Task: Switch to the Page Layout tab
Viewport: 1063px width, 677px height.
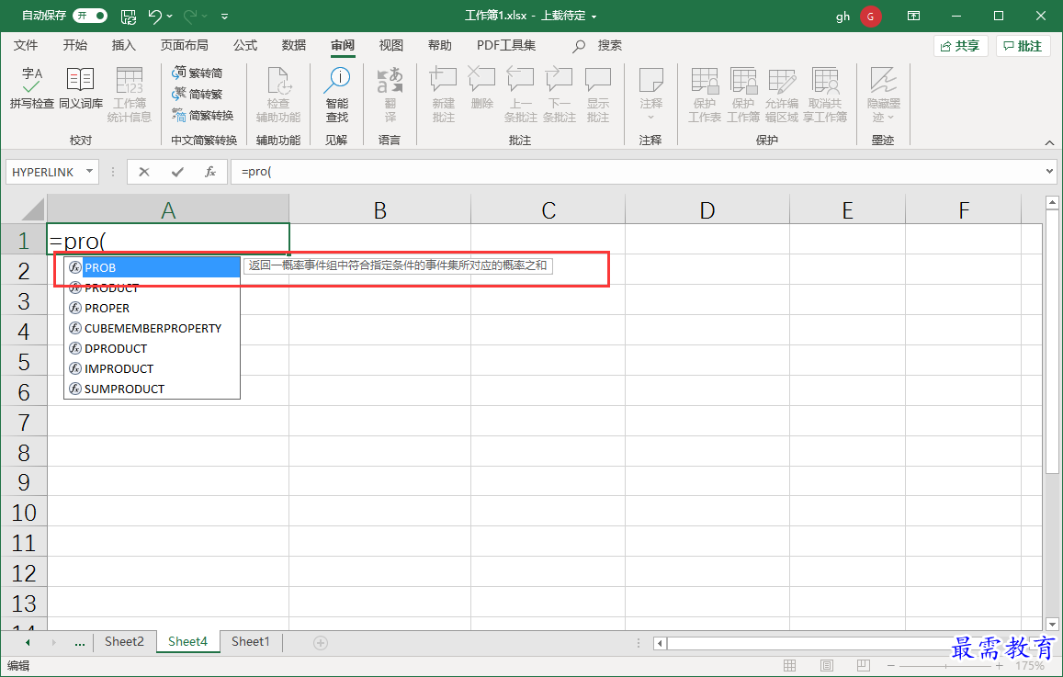Action: pyautogui.click(x=185, y=45)
